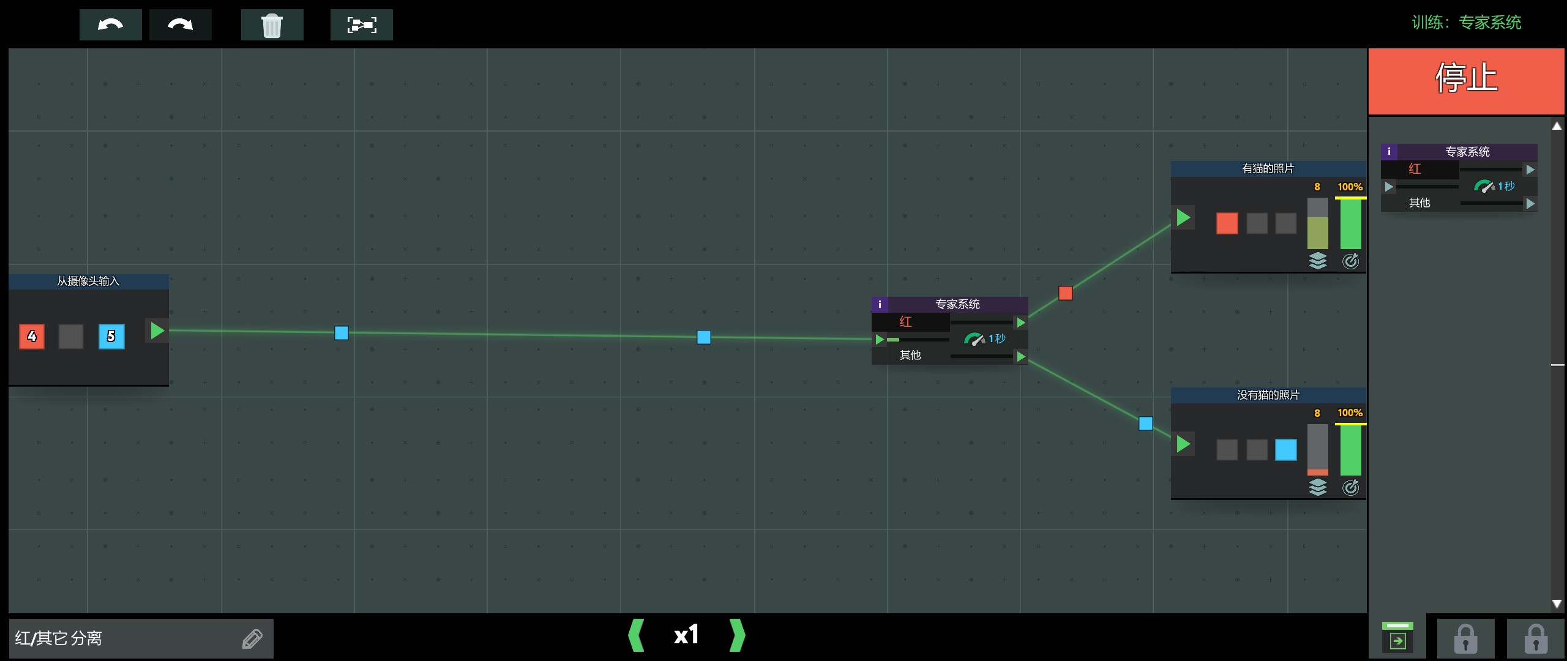Click the first locked slot icon
The width and height of the screenshot is (1567, 661).
pos(1465,638)
